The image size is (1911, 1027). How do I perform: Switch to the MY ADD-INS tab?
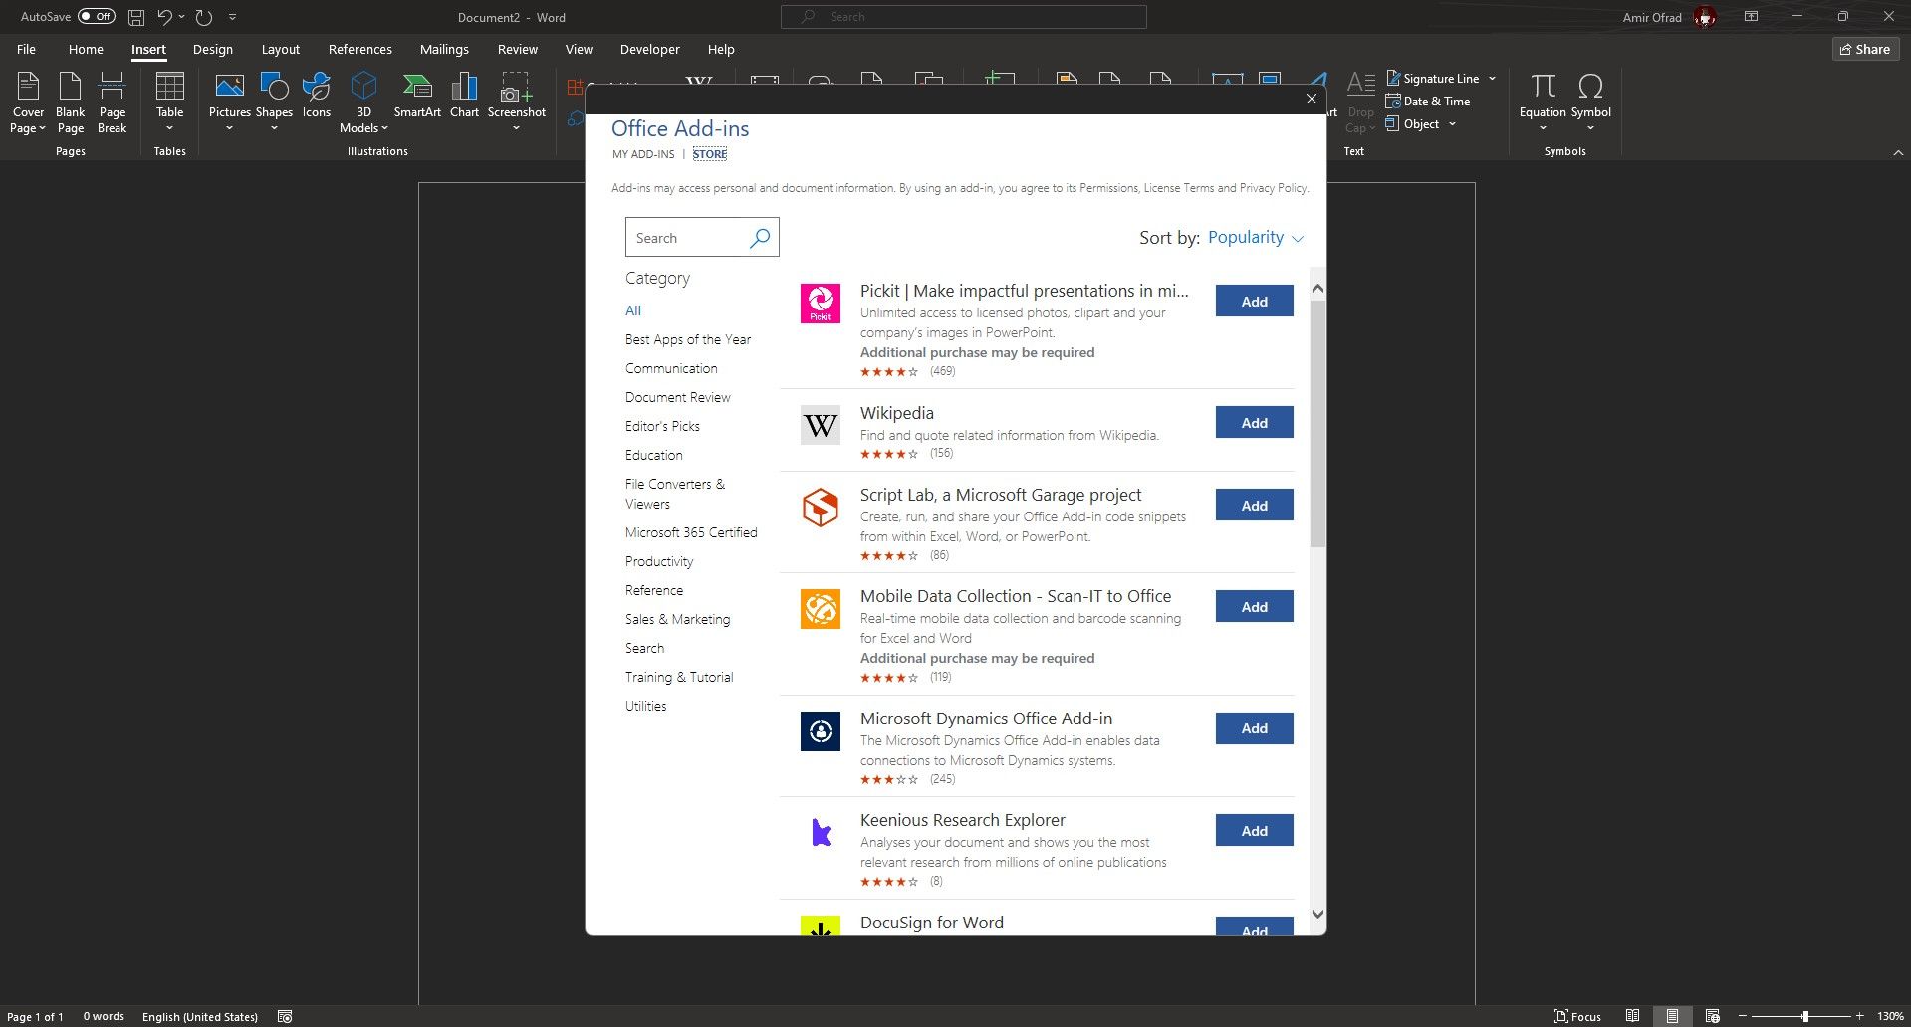[642, 154]
